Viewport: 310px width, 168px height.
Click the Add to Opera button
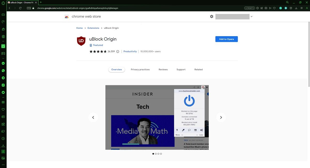(x=226, y=39)
